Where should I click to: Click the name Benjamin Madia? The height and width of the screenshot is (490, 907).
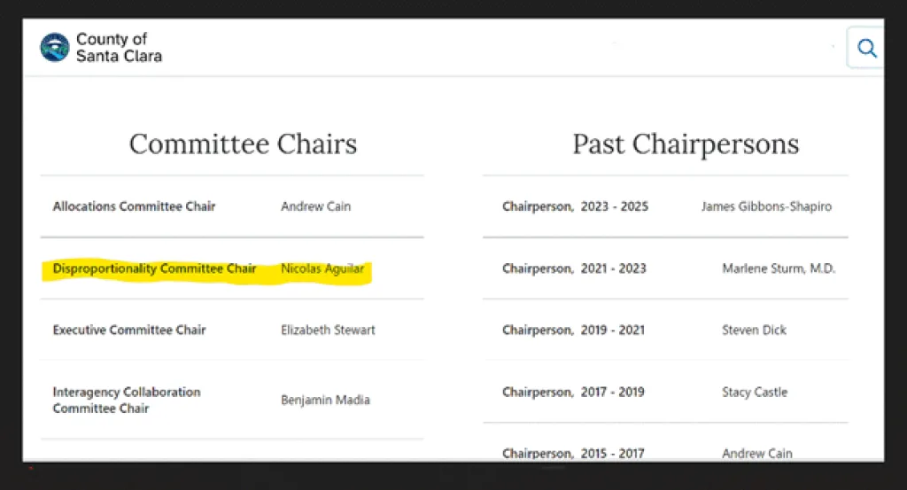point(325,400)
